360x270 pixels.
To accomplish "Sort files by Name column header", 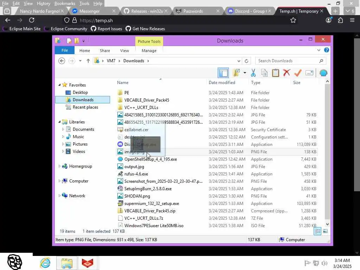I will (x=161, y=83).
